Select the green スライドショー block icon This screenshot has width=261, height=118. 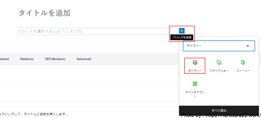point(219,62)
